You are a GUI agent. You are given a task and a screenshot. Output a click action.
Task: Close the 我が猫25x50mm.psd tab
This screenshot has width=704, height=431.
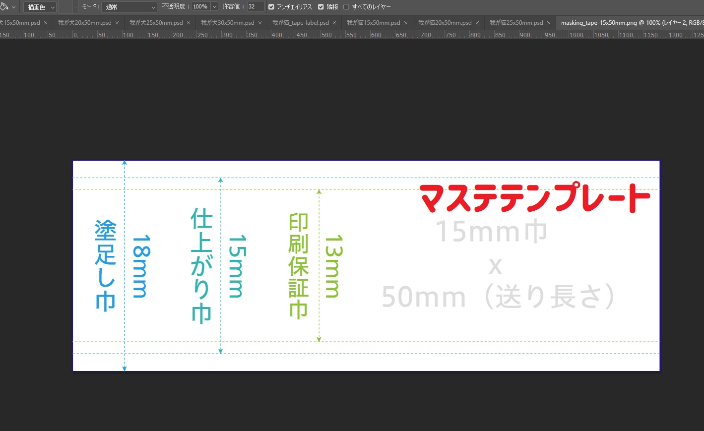549,23
